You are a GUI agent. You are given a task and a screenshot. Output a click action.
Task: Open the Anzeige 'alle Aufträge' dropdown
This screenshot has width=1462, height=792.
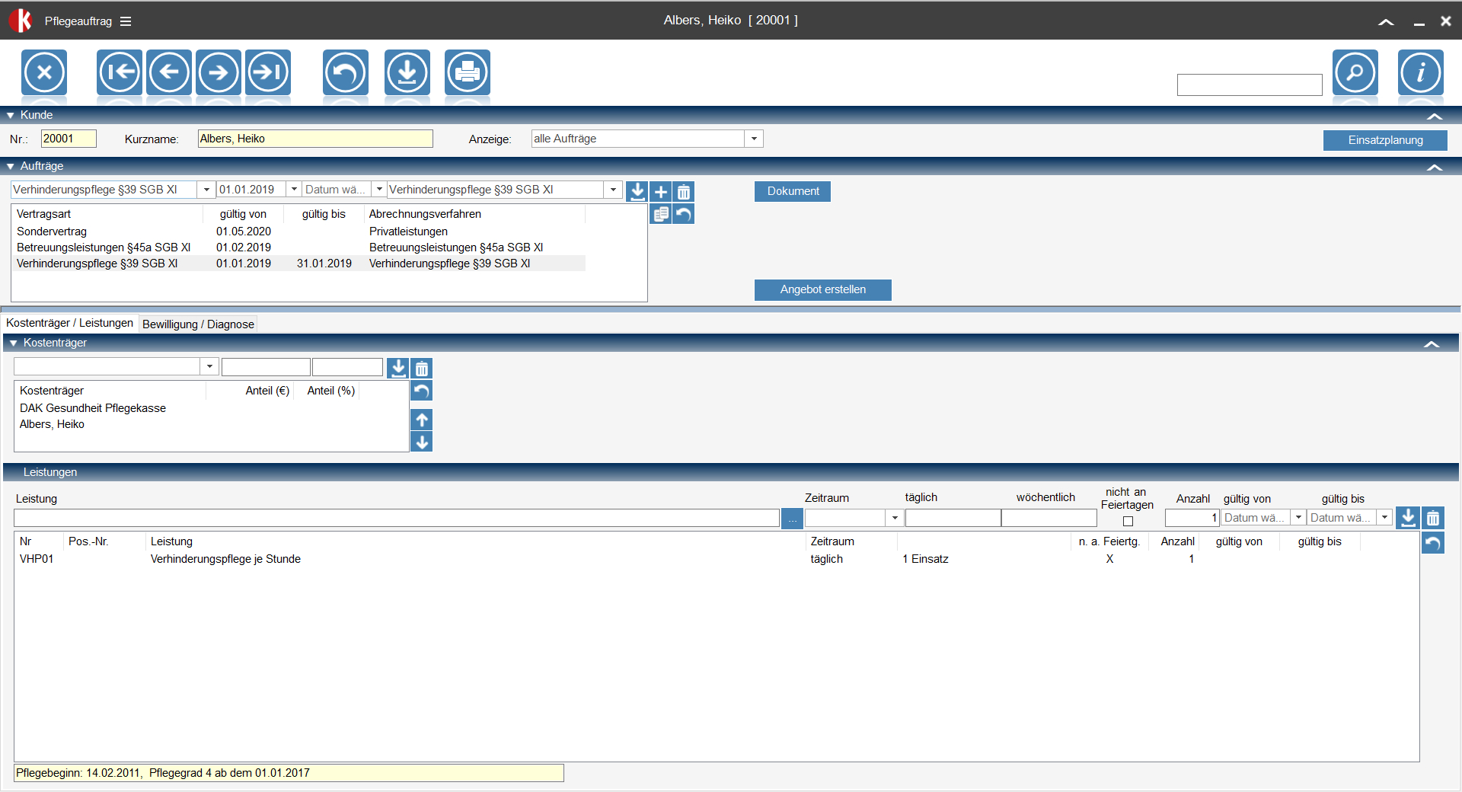(x=754, y=139)
